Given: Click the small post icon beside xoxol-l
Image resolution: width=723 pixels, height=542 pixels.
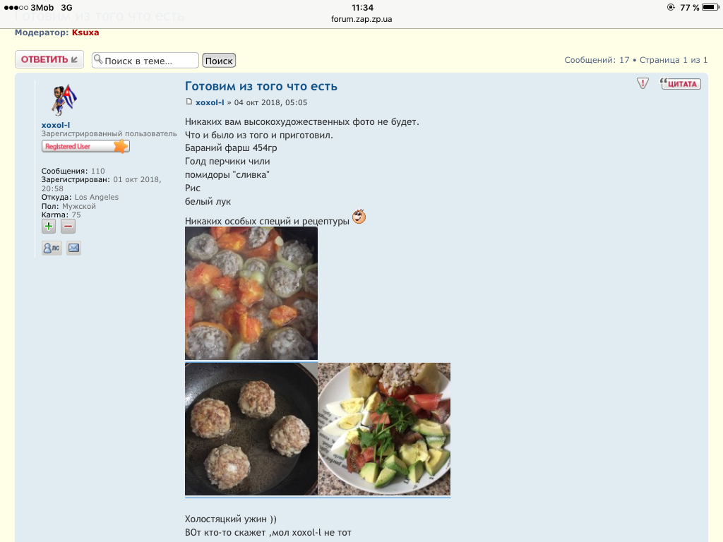Looking at the screenshot, I should pos(189,102).
